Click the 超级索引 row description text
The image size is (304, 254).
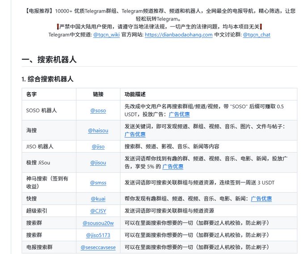pyautogui.click(x=169, y=211)
